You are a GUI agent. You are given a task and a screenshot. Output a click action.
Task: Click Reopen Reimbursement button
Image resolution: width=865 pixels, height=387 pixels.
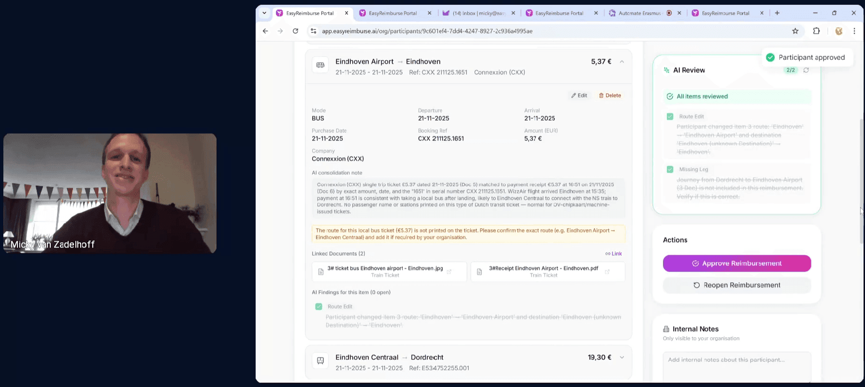click(737, 285)
